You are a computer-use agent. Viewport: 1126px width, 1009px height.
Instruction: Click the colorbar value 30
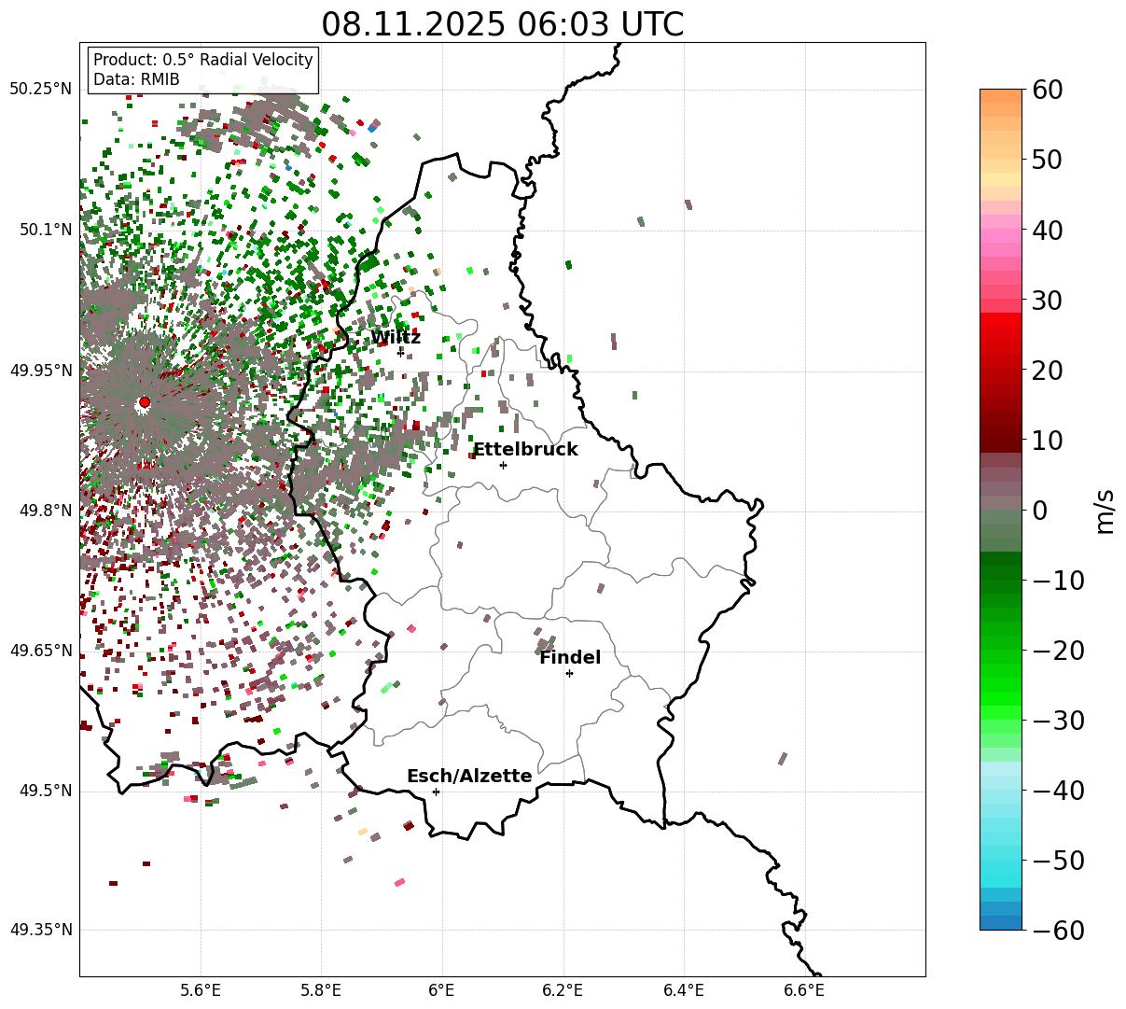[1047, 301]
